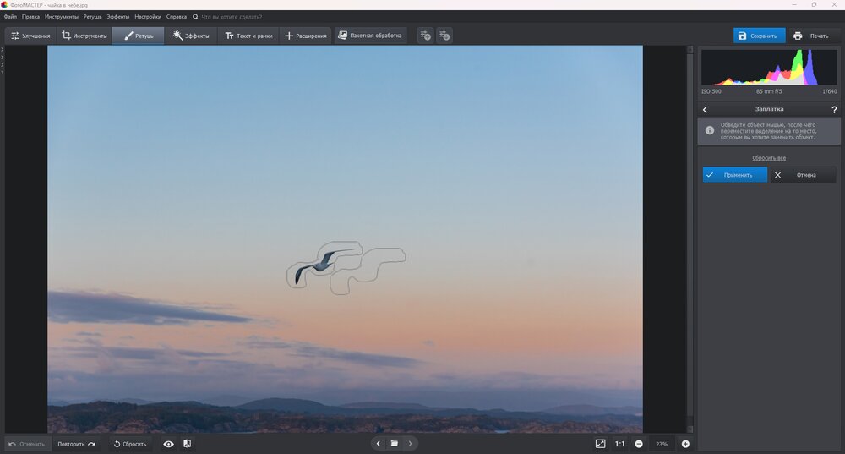
Task: Go to previous photo with left arrow
Action: [x=378, y=444]
